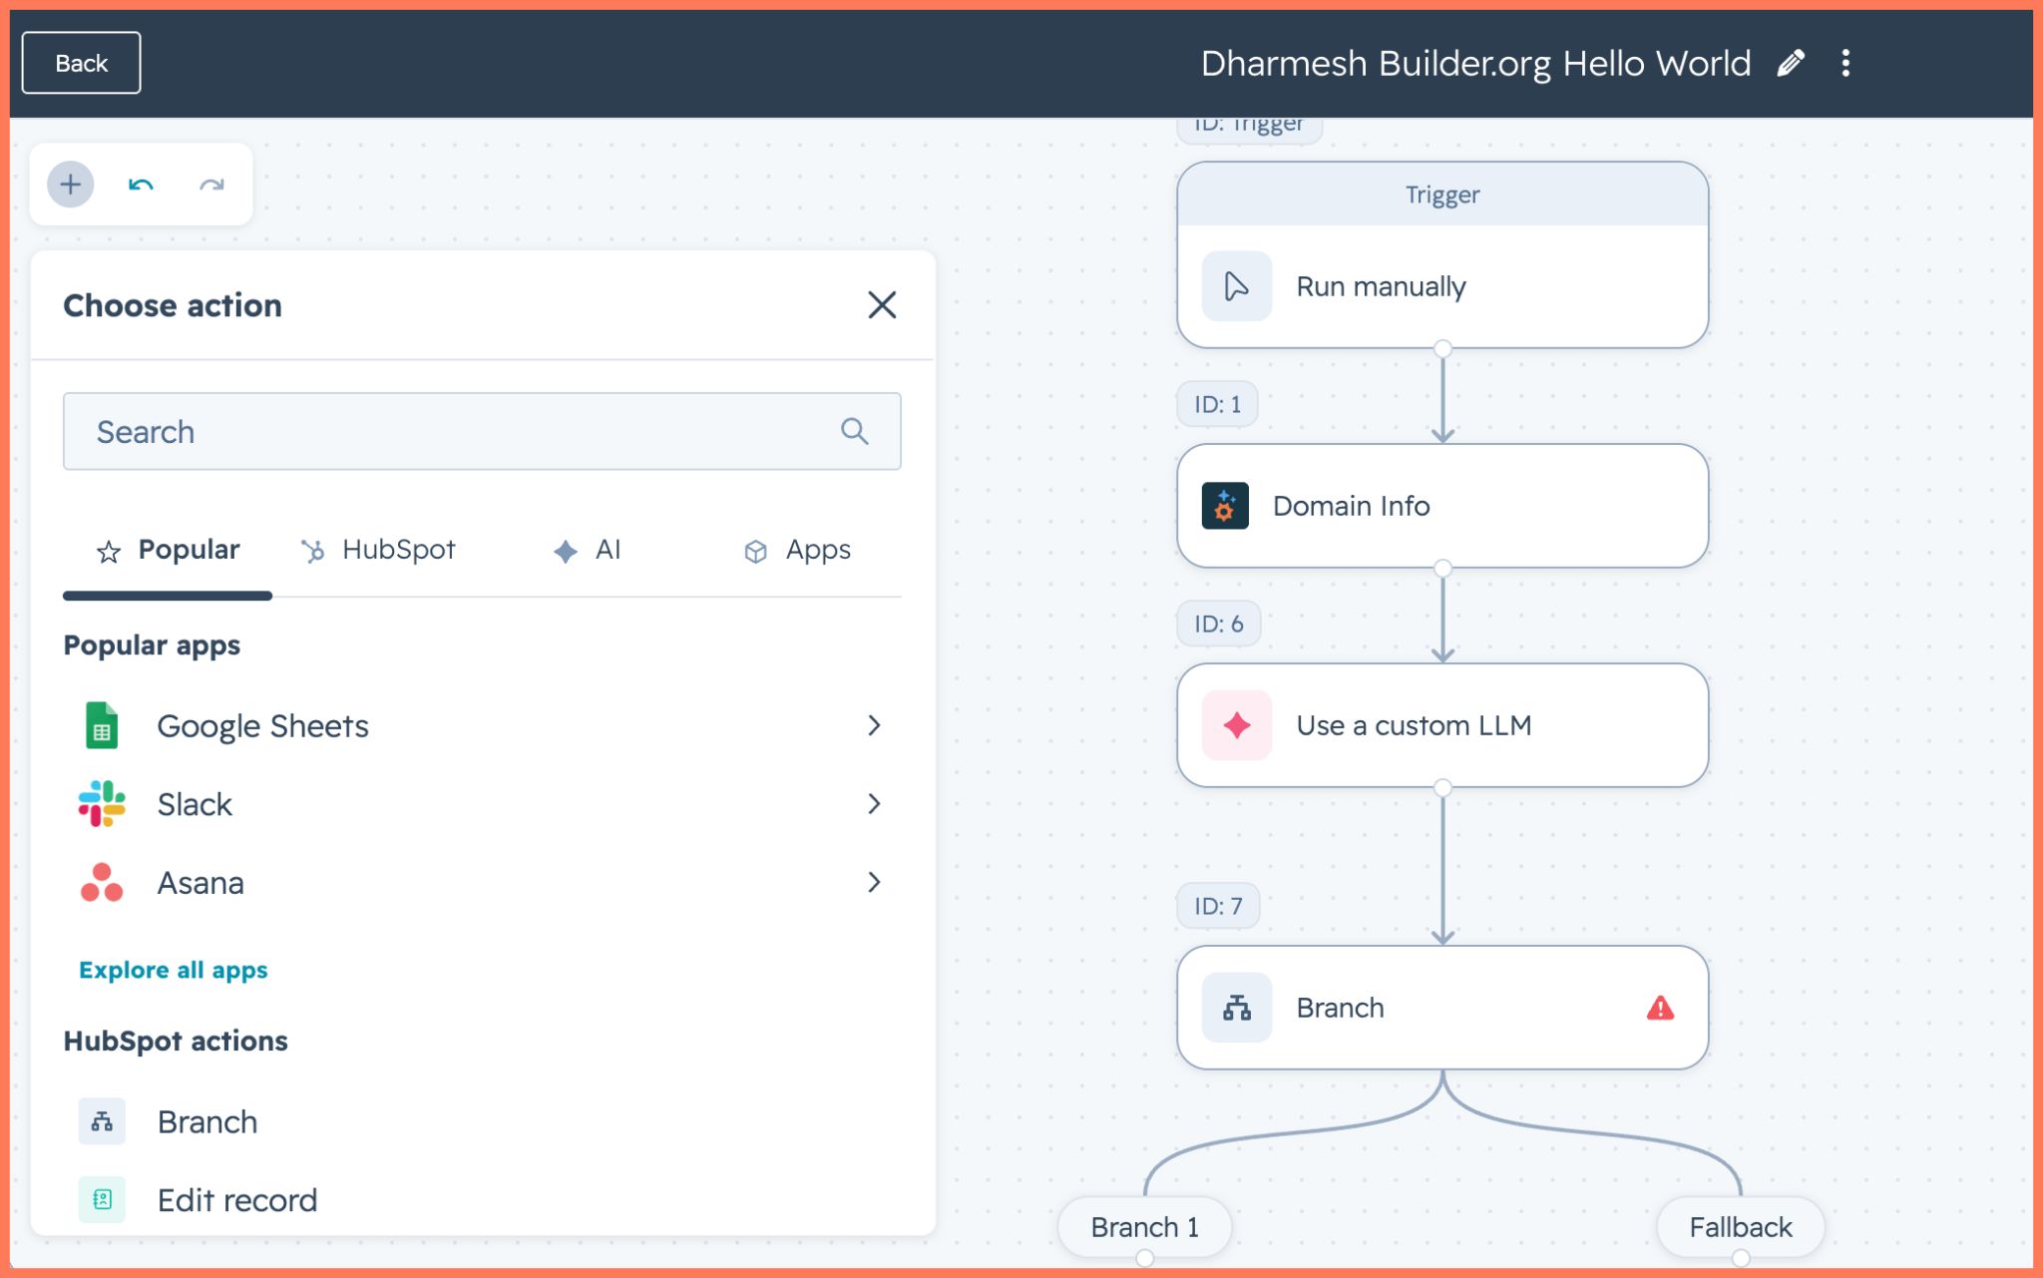Image resolution: width=2043 pixels, height=1278 pixels.
Task: Choose the Edit record action label
Action: click(x=237, y=1199)
